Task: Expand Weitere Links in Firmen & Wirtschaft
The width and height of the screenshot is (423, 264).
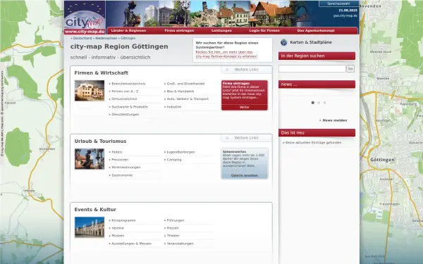Action: [246, 70]
